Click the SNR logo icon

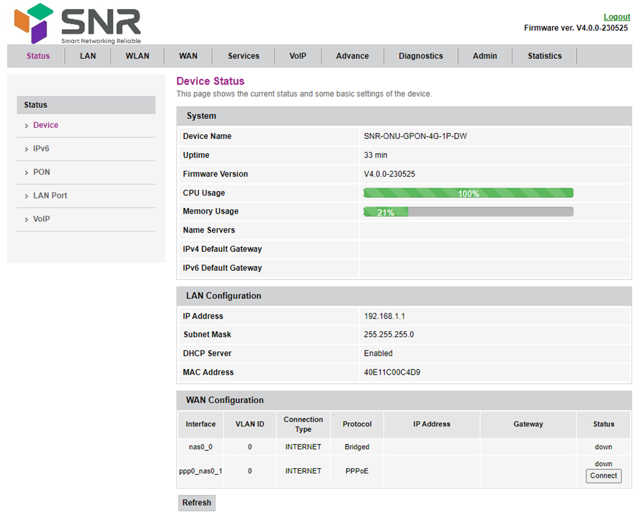tap(34, 23)
